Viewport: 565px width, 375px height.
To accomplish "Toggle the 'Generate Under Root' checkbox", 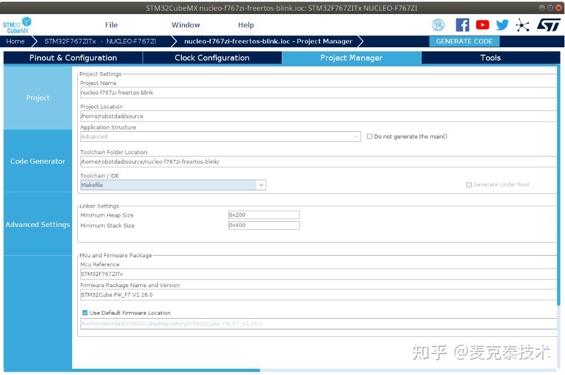I will coord(468,185).
